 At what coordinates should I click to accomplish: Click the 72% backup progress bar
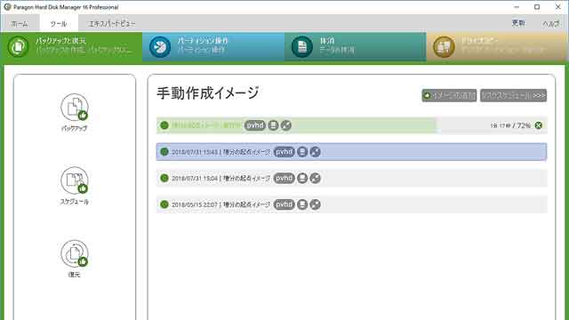click(x=352, y=125)
